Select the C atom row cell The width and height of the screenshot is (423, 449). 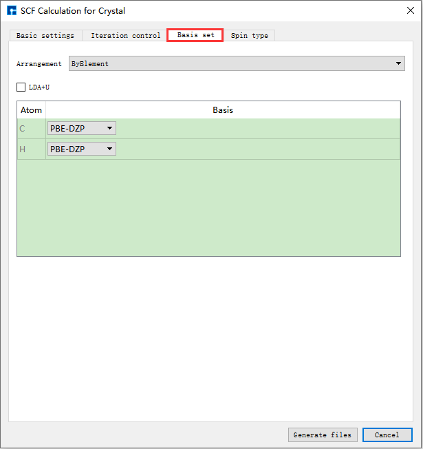pyautogui.click(x=31, y=128)
